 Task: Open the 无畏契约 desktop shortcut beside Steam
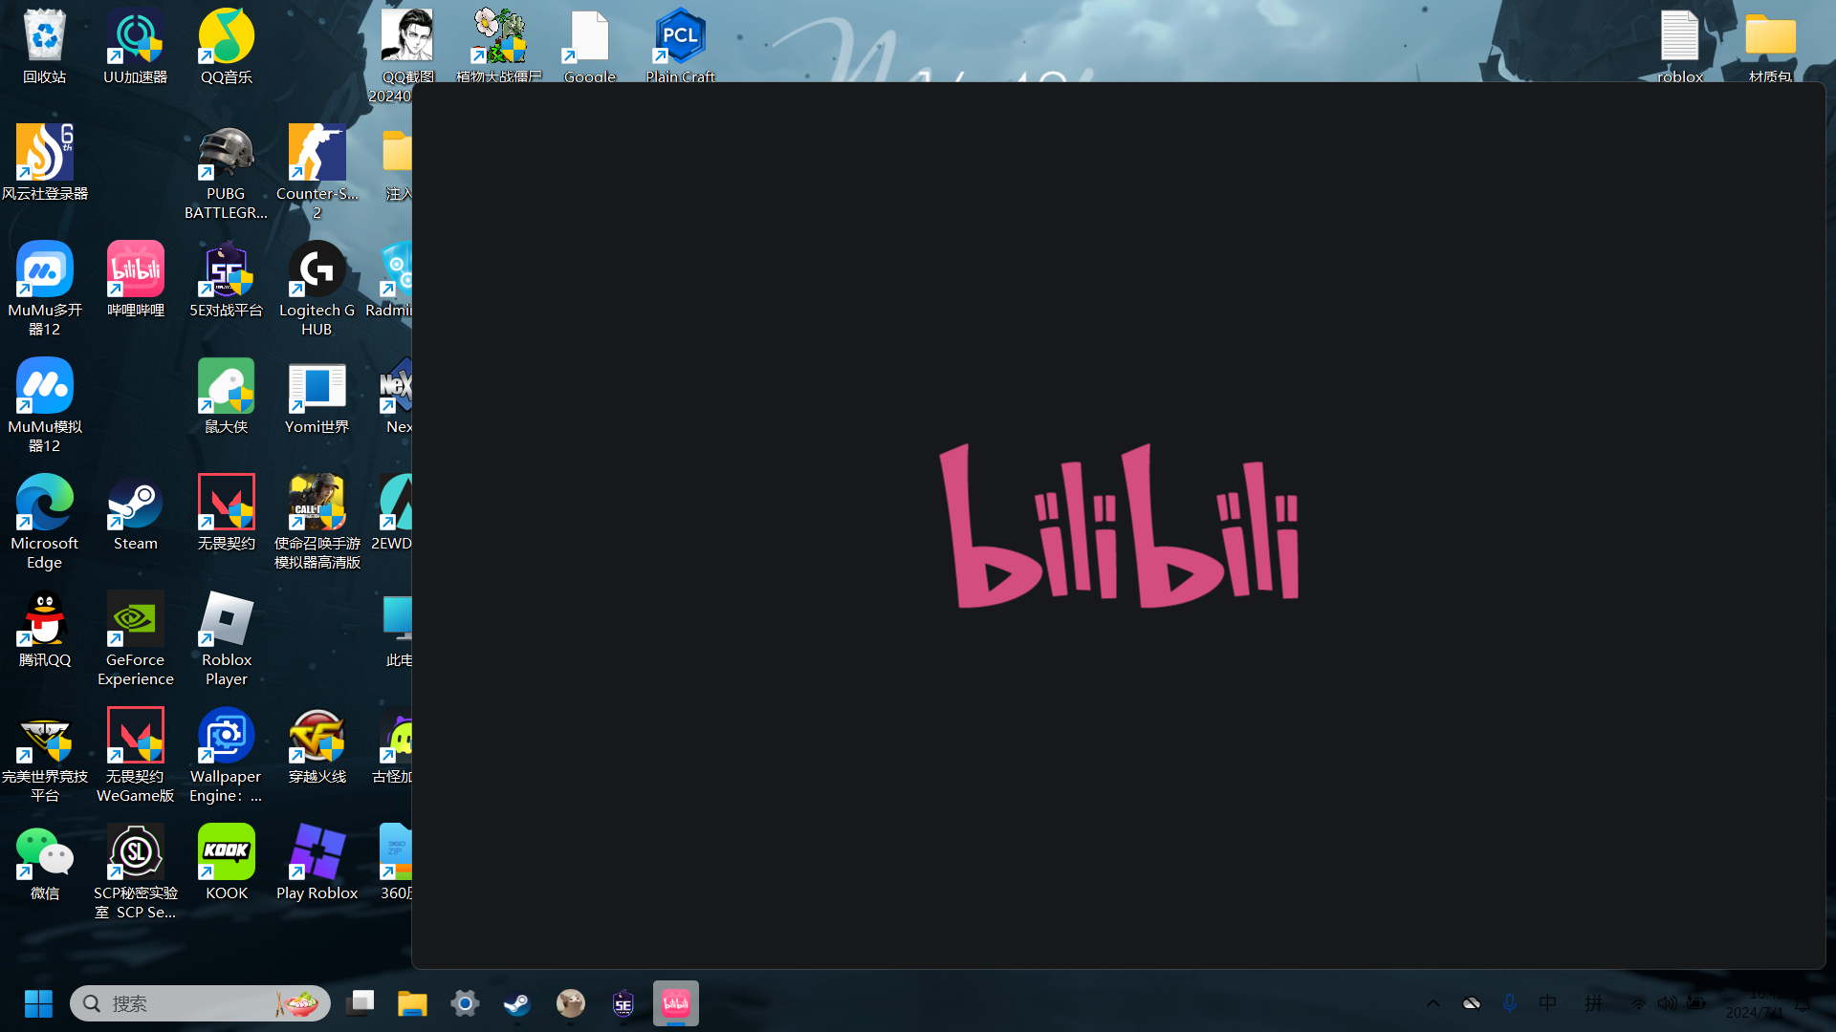[226, 512]
